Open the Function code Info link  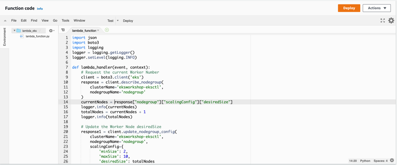[x=40, y=8]
